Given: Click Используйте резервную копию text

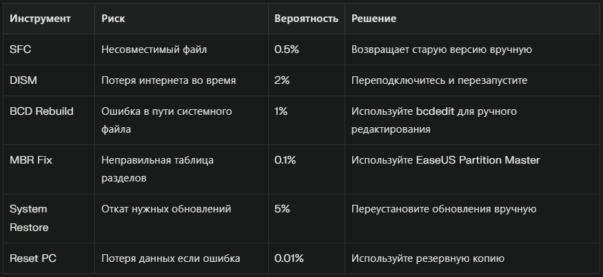Looking at the screenshot, I should [427, 258].
